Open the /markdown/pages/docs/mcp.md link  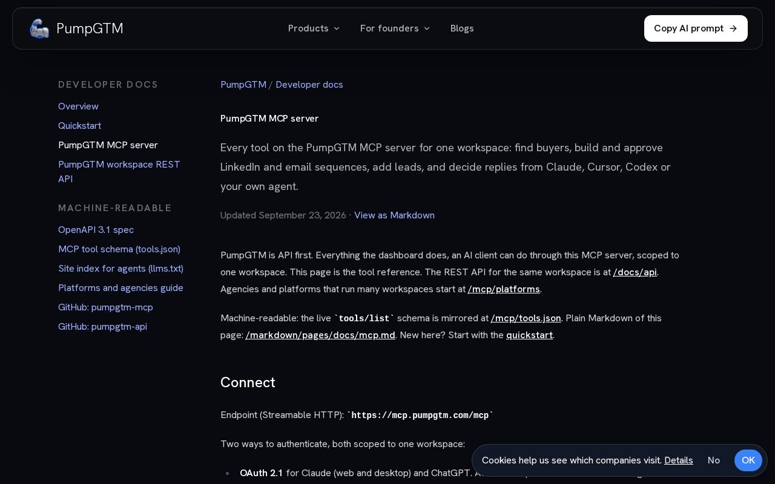320,335
